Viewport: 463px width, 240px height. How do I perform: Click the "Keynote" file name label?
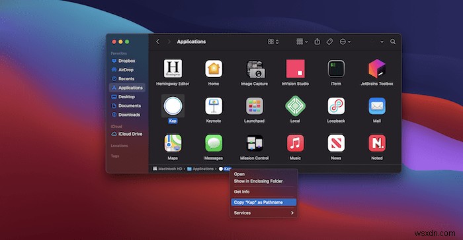[214, 121]
